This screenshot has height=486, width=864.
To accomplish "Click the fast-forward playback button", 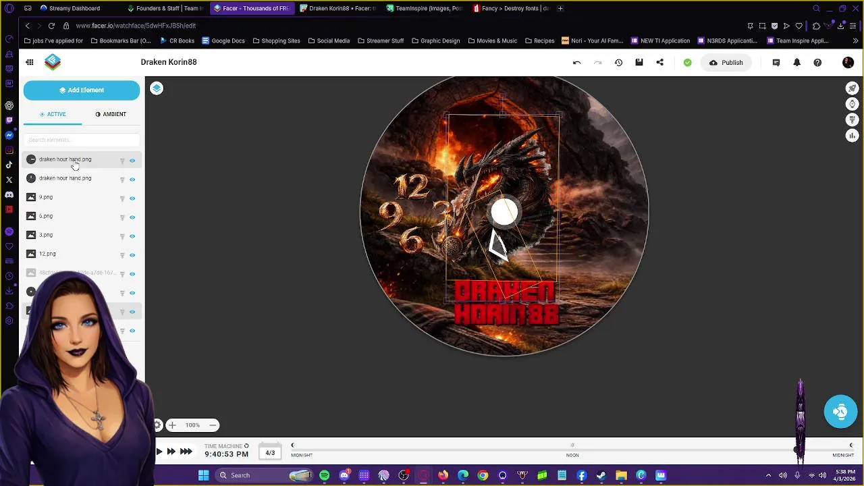I will [x=171, y=452].
